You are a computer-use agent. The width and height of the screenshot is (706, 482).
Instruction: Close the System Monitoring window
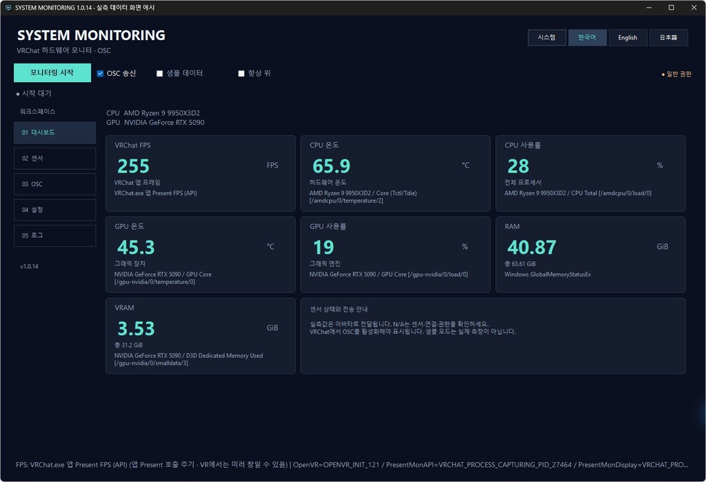coord(694,8)
